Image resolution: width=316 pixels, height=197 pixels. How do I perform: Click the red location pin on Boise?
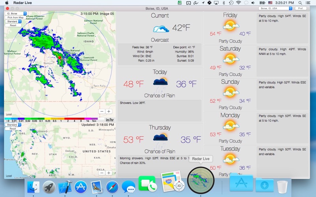(x=60, y=58)
